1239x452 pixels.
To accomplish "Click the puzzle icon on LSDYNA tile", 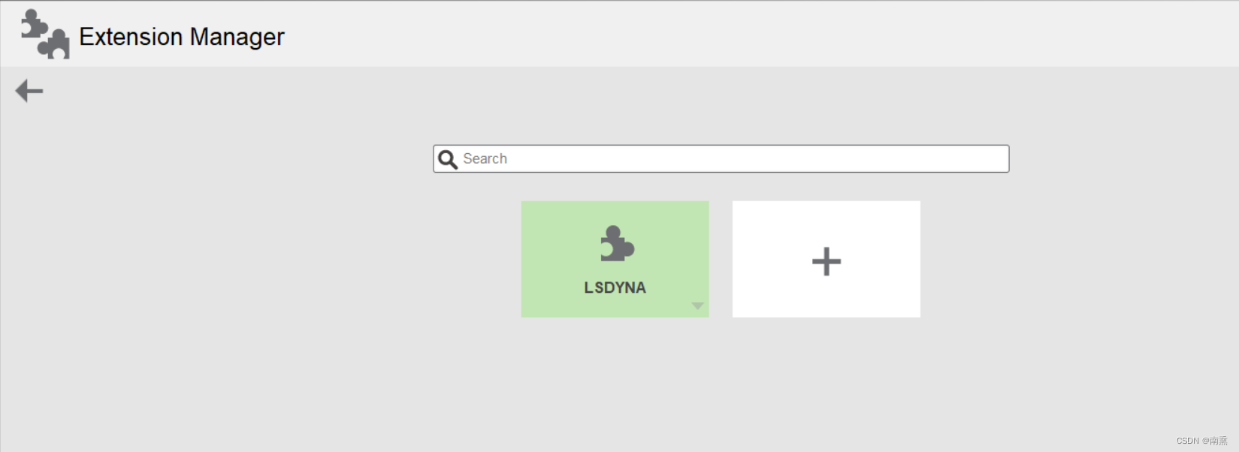I will coord(617,244).
